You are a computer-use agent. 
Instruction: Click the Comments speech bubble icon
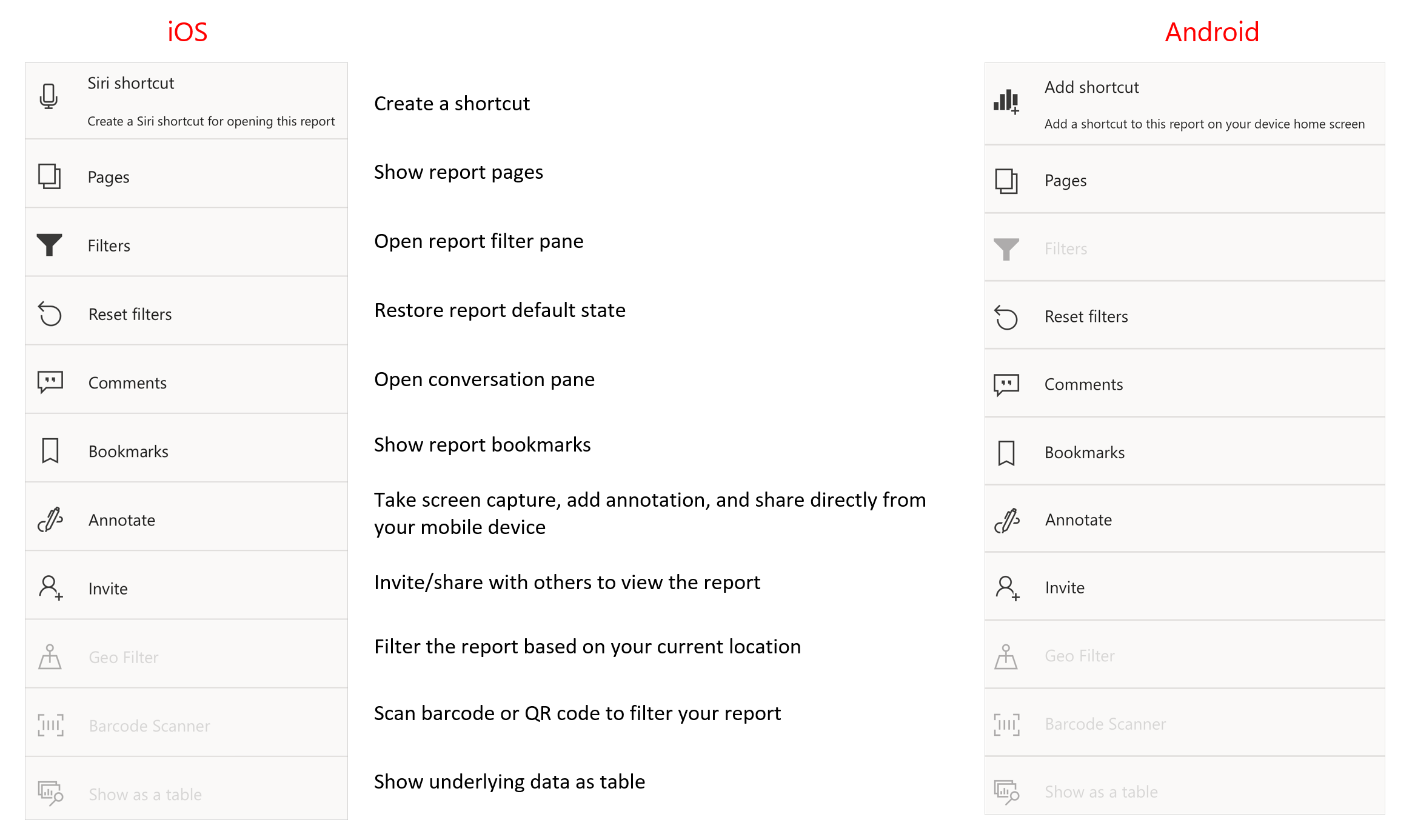click(x=51, y=382)
